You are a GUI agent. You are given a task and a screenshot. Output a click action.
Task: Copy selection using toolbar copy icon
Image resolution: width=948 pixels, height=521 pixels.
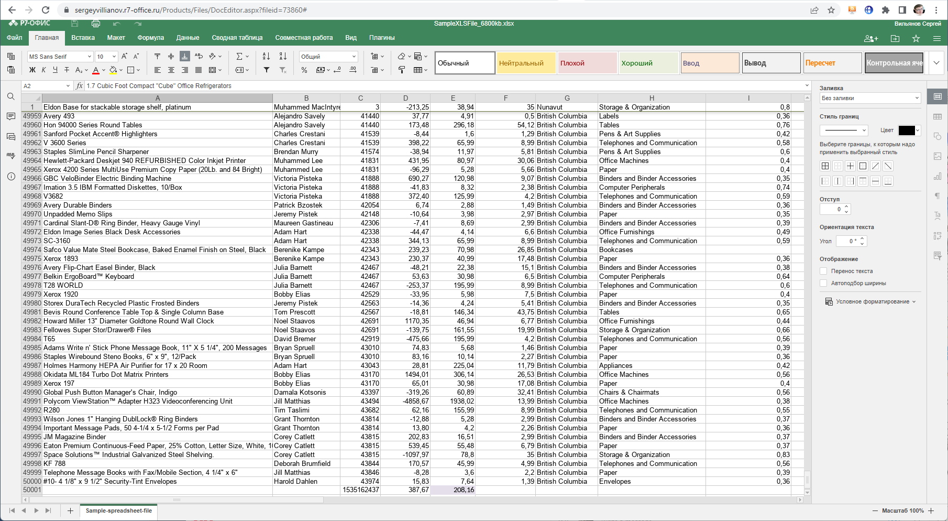point(10,56)
